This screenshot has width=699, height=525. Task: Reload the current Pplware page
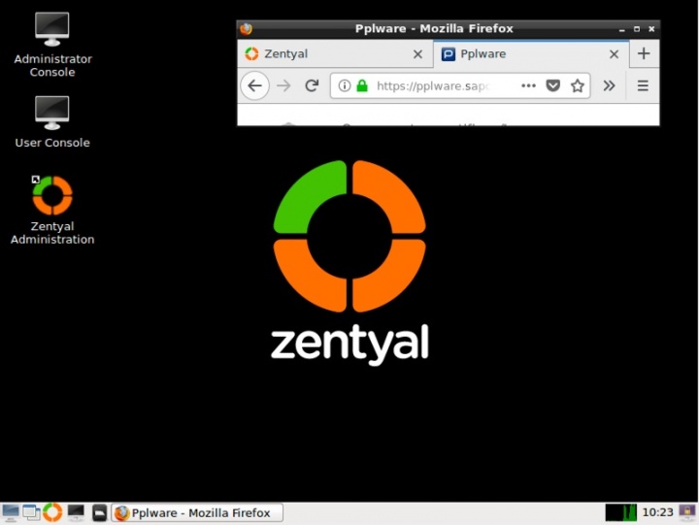pos(312,85)
